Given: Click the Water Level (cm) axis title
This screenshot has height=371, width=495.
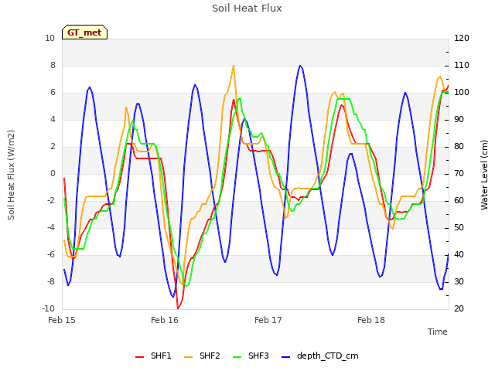Looking at the screenshot, I should [484, 175].
